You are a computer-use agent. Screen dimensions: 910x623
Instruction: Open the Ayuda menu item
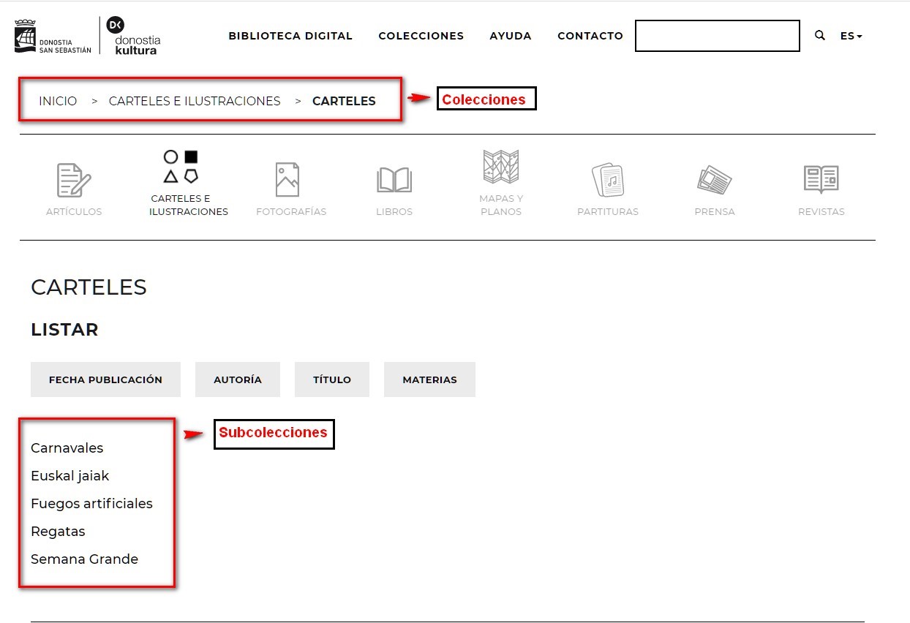[x=511, y=36]
